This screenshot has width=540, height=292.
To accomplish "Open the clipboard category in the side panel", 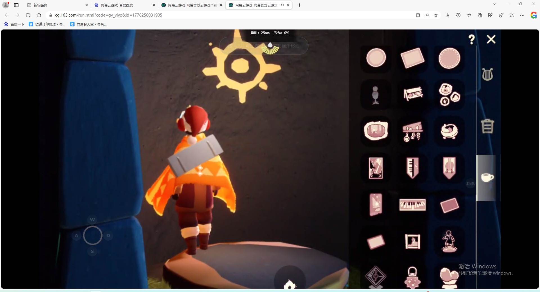I will click(x=487, y=126).
